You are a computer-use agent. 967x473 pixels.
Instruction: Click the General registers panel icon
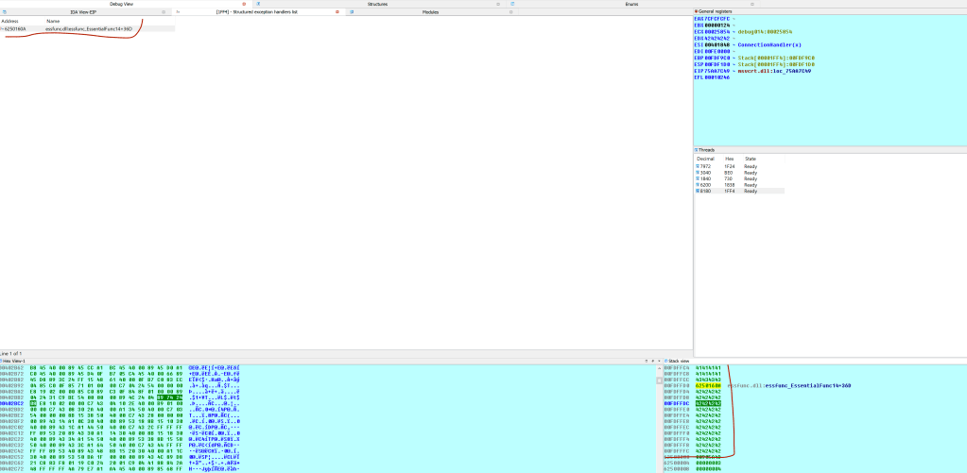click(x=696, y=10)
